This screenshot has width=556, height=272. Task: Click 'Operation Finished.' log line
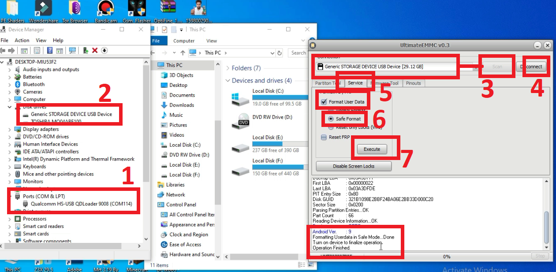click(331, 248)
